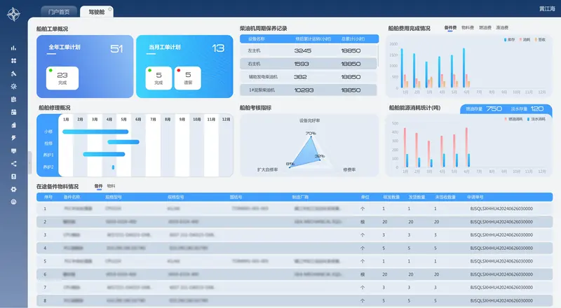This screenshot has height=308, width=561.
Task: Select the 滑油费 cost tab
Action: [502, 27]
